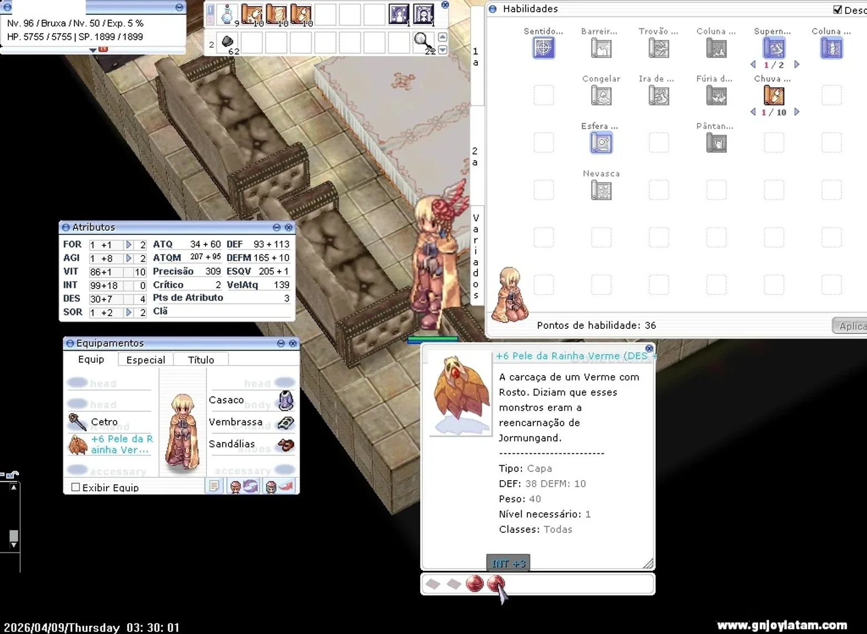Select the Fúria d... skill icon
This screenshot has width=867, height=634.
pos(716,96)
